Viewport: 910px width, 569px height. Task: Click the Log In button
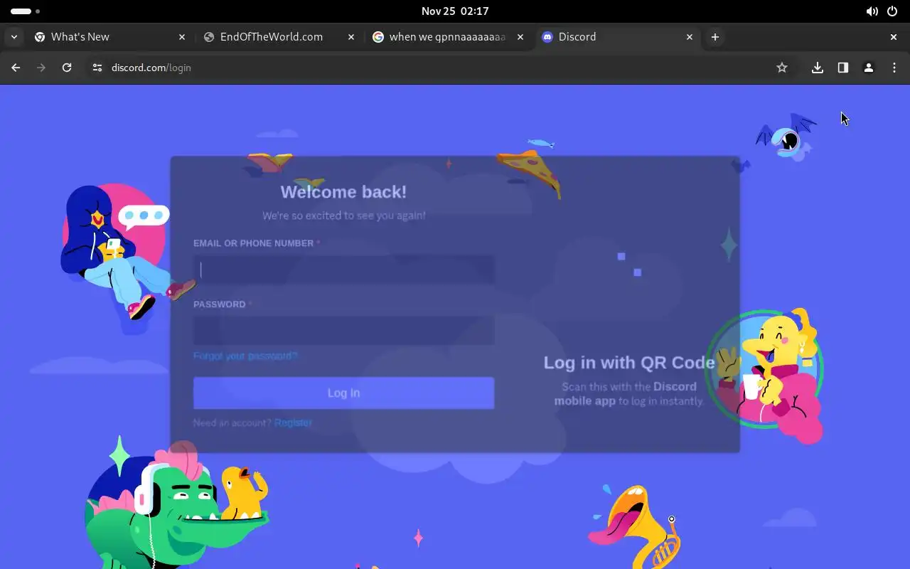tap(343, 393)
